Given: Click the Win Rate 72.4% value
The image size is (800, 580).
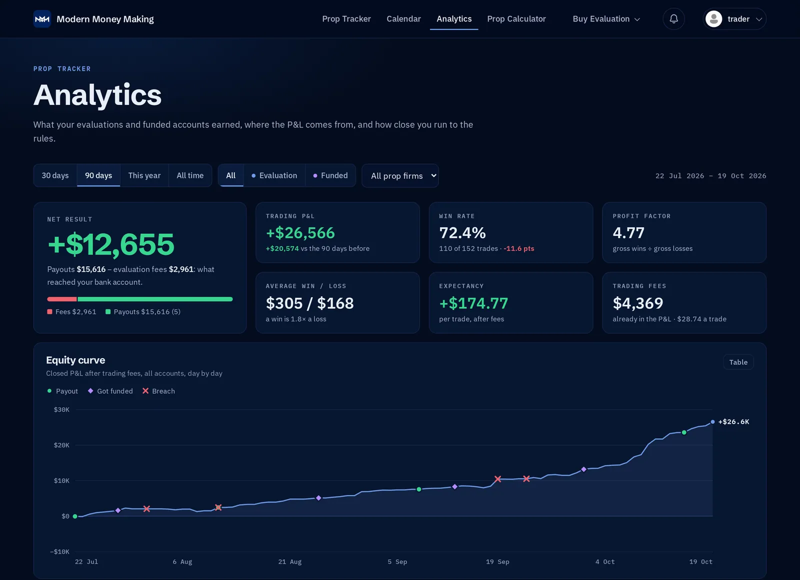Looking at the screenshot, I should (462, 233).
